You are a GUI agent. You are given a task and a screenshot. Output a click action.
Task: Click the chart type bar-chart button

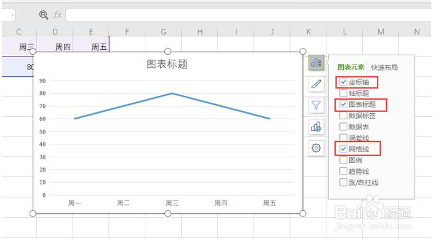pyautogui.click(x=316, y=127)
